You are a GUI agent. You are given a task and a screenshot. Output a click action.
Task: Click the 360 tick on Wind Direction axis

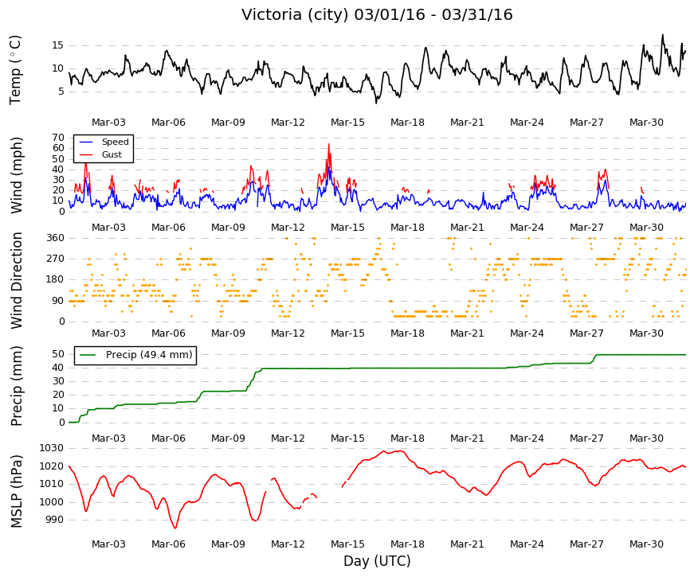coord(56,238)
